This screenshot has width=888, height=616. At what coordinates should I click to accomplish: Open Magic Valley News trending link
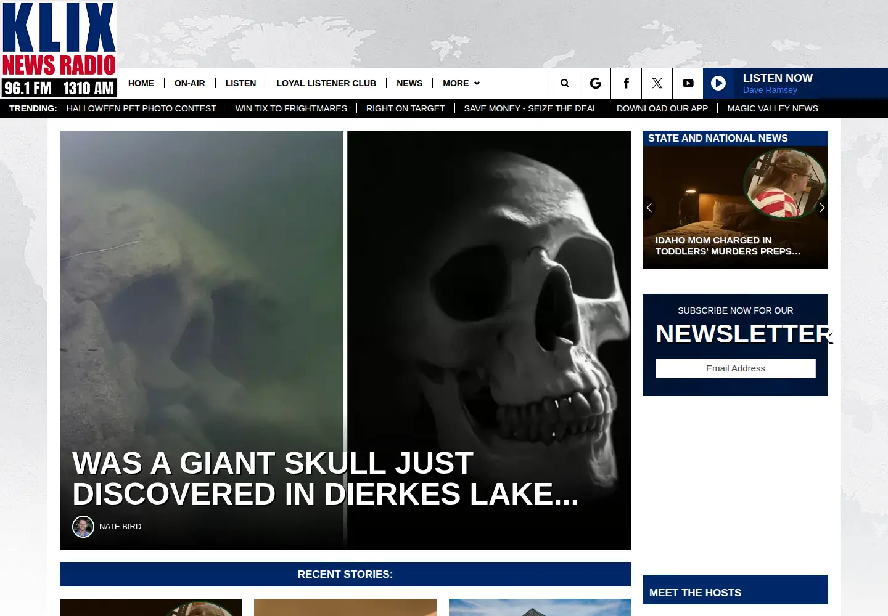point(773,108)
